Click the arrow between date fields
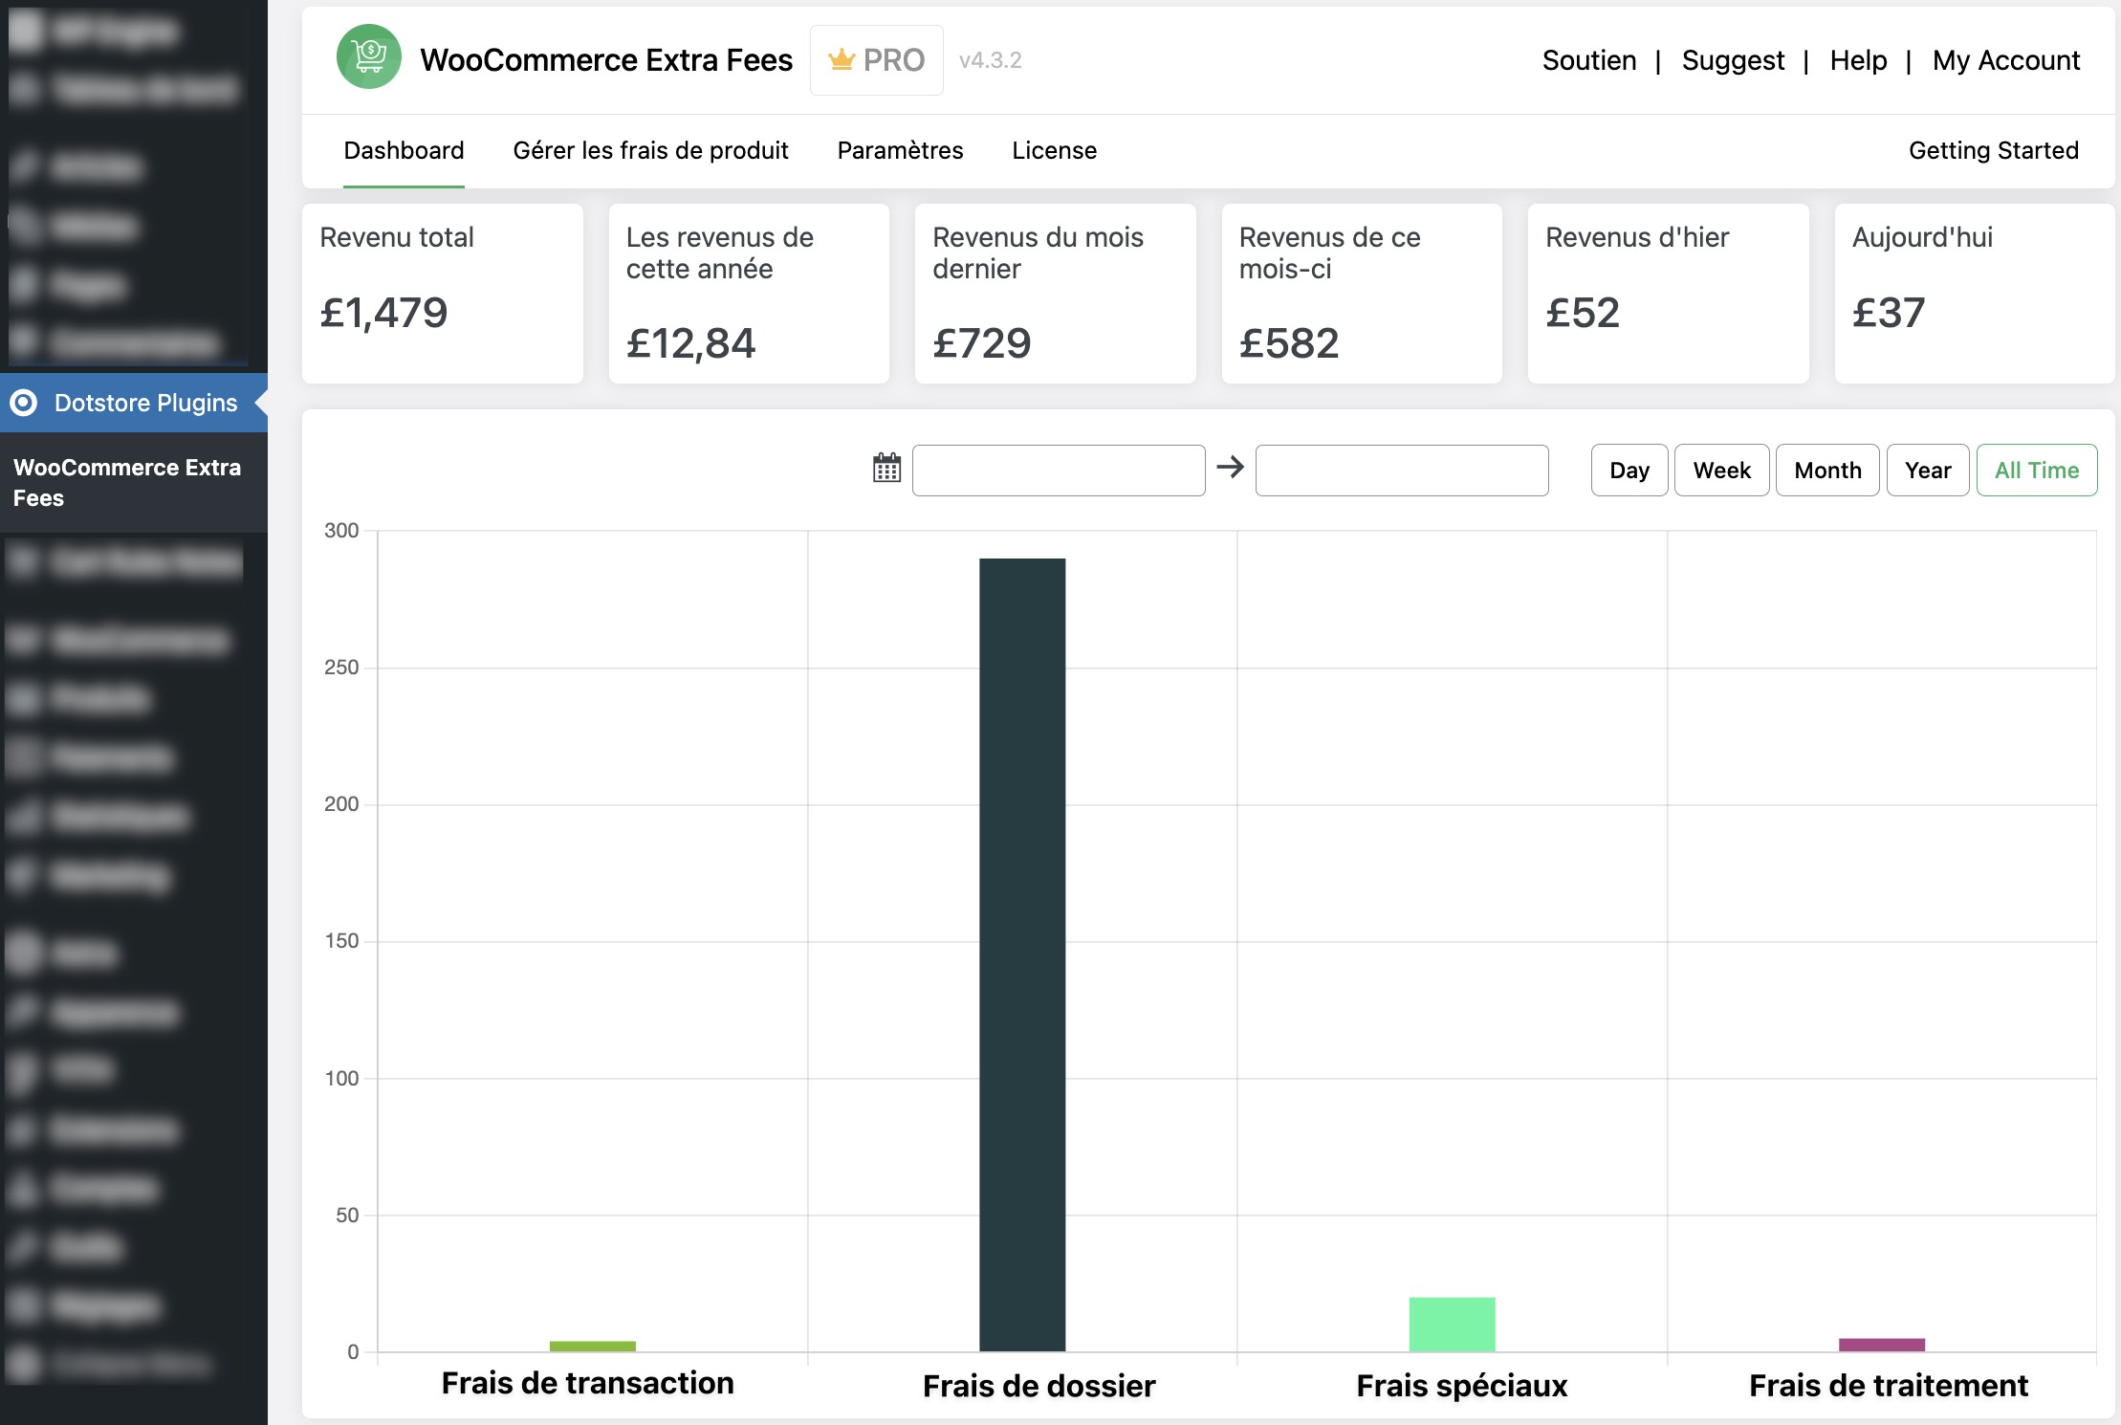 pyautogui.click(x=1230, y=467)
